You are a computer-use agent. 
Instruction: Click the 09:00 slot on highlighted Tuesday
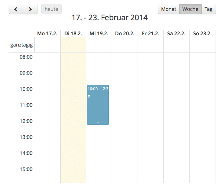point(73,73)
